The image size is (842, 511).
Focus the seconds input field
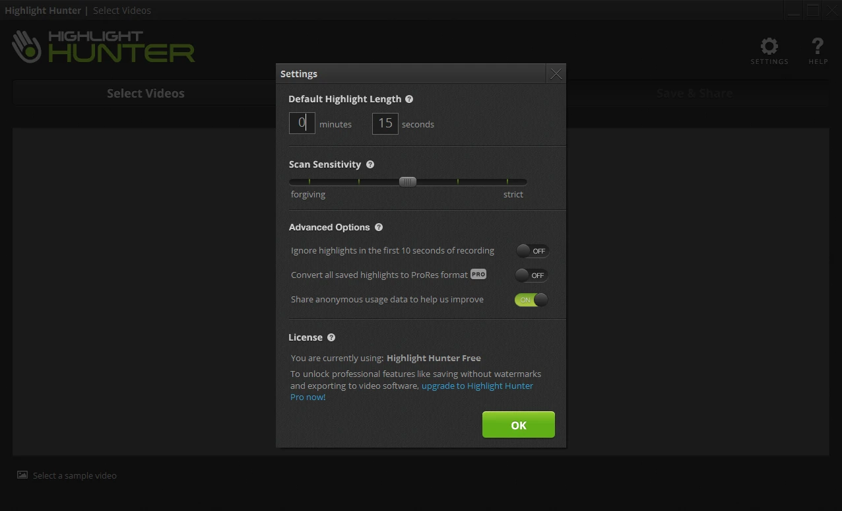385,123
